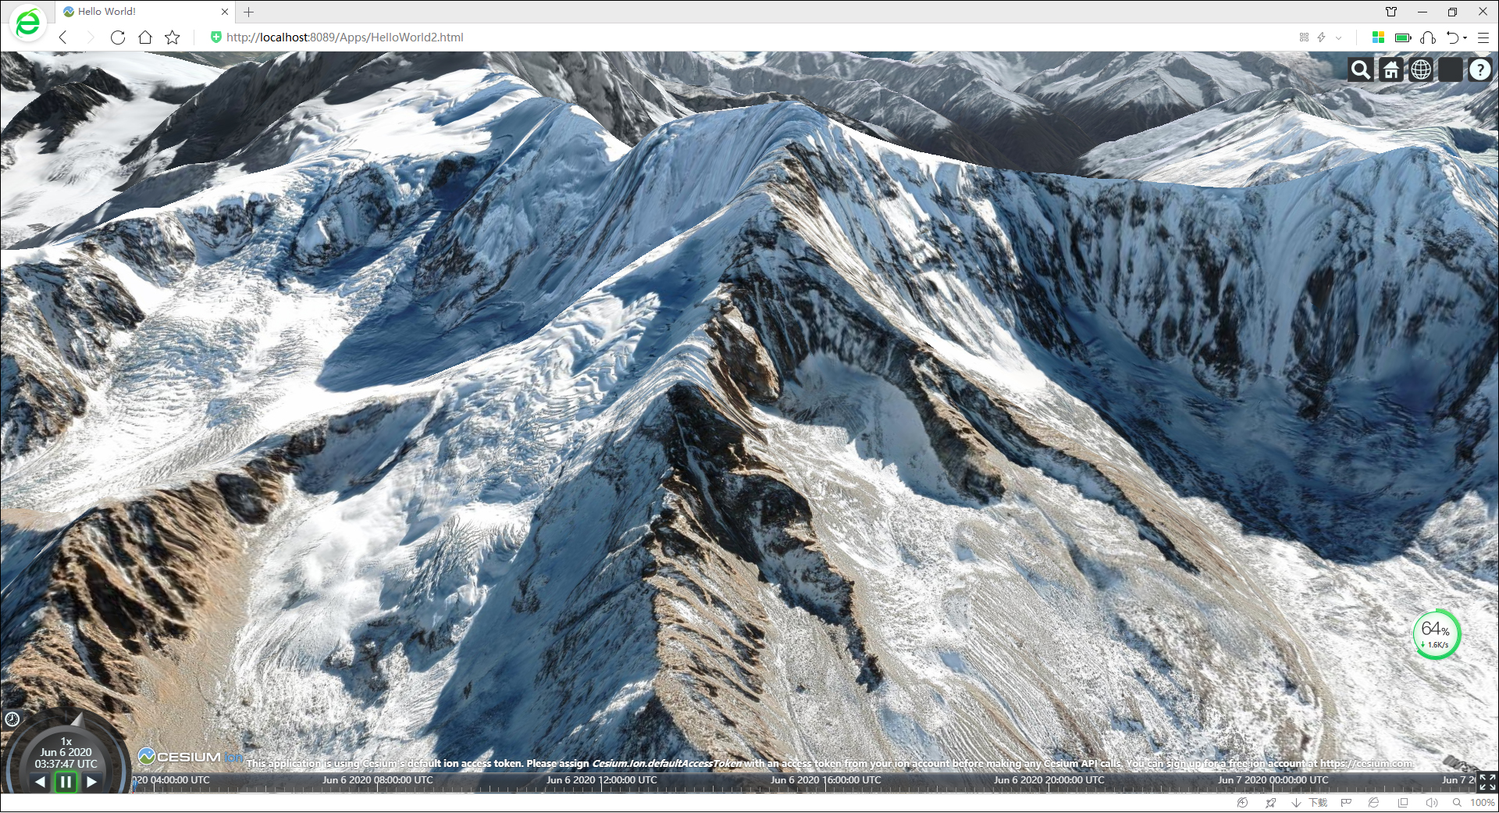This screenshot has width=1499, height=813.
Task: Click timeline at Jun 6 2020 12:00:00 UTC
Action: [x=602, y=780]
